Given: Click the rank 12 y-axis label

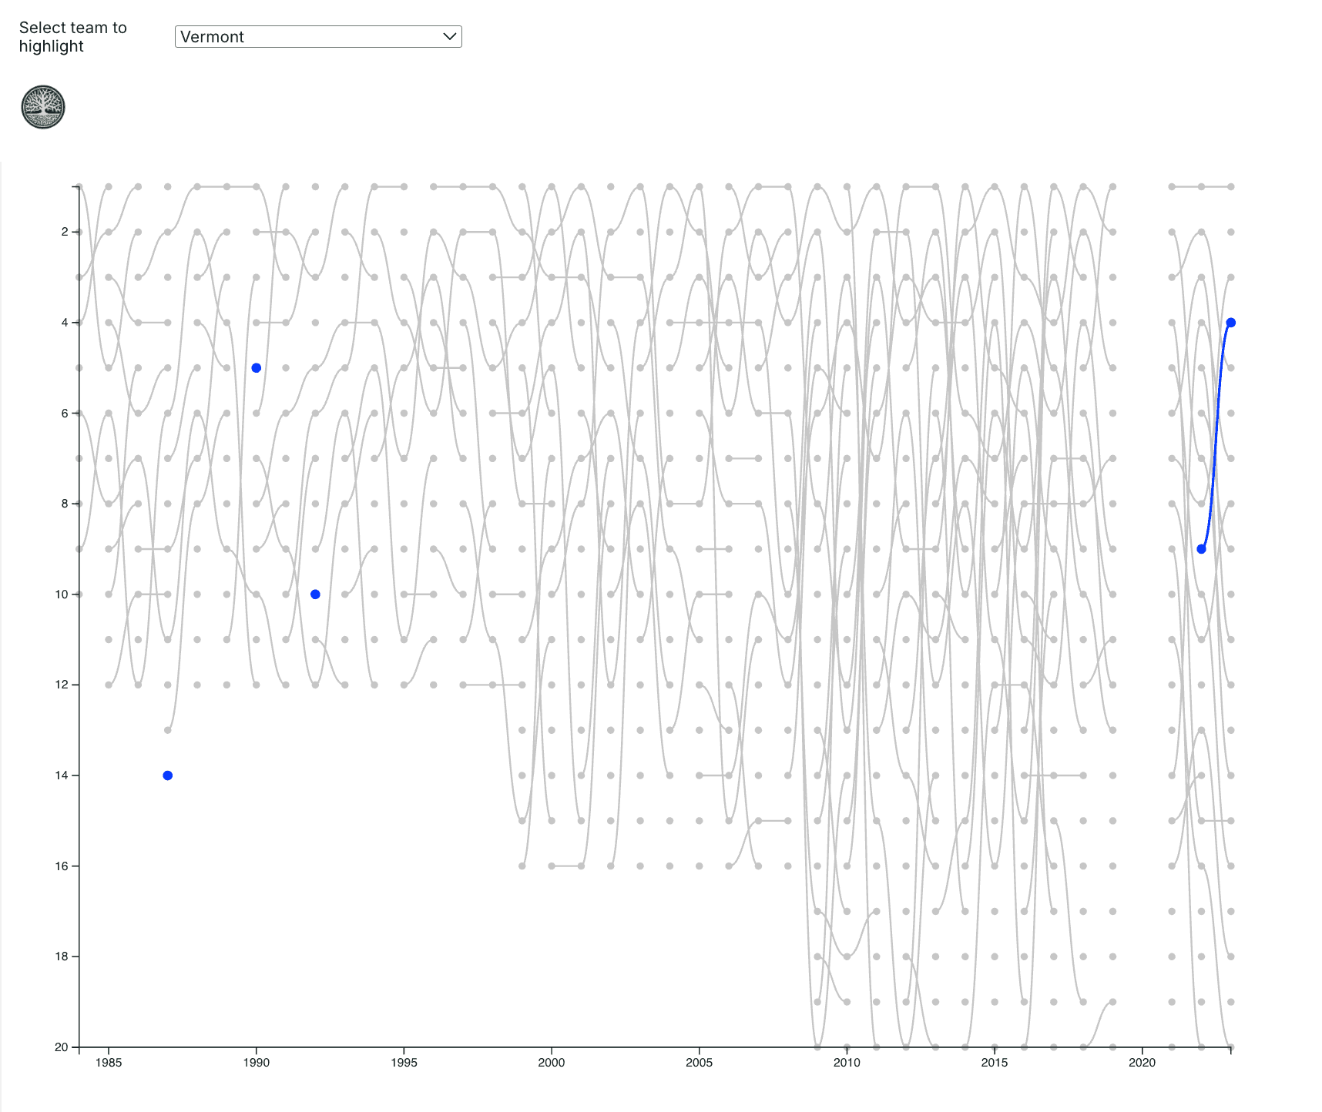Looking at the screenshot, I should (62, 685).
